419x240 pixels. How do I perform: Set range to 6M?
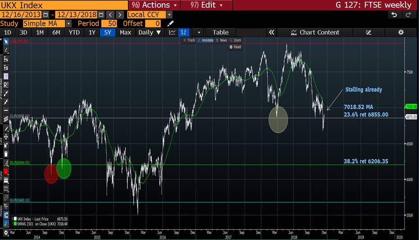tap(56, 32)
